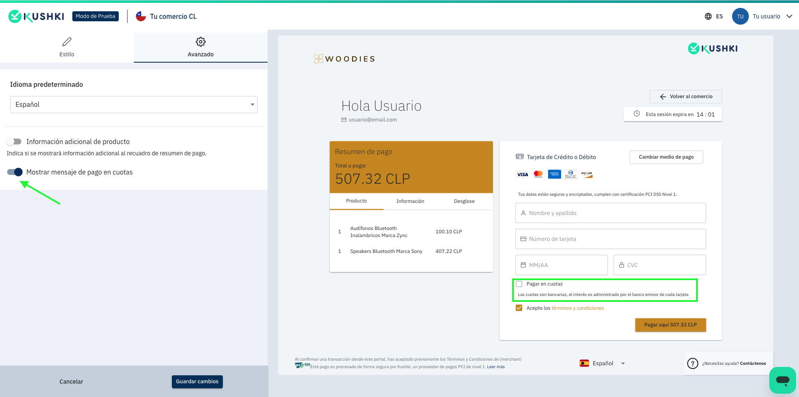Click the session timer clock icon
Screen dimensions: 799x397
coord(637,114)
